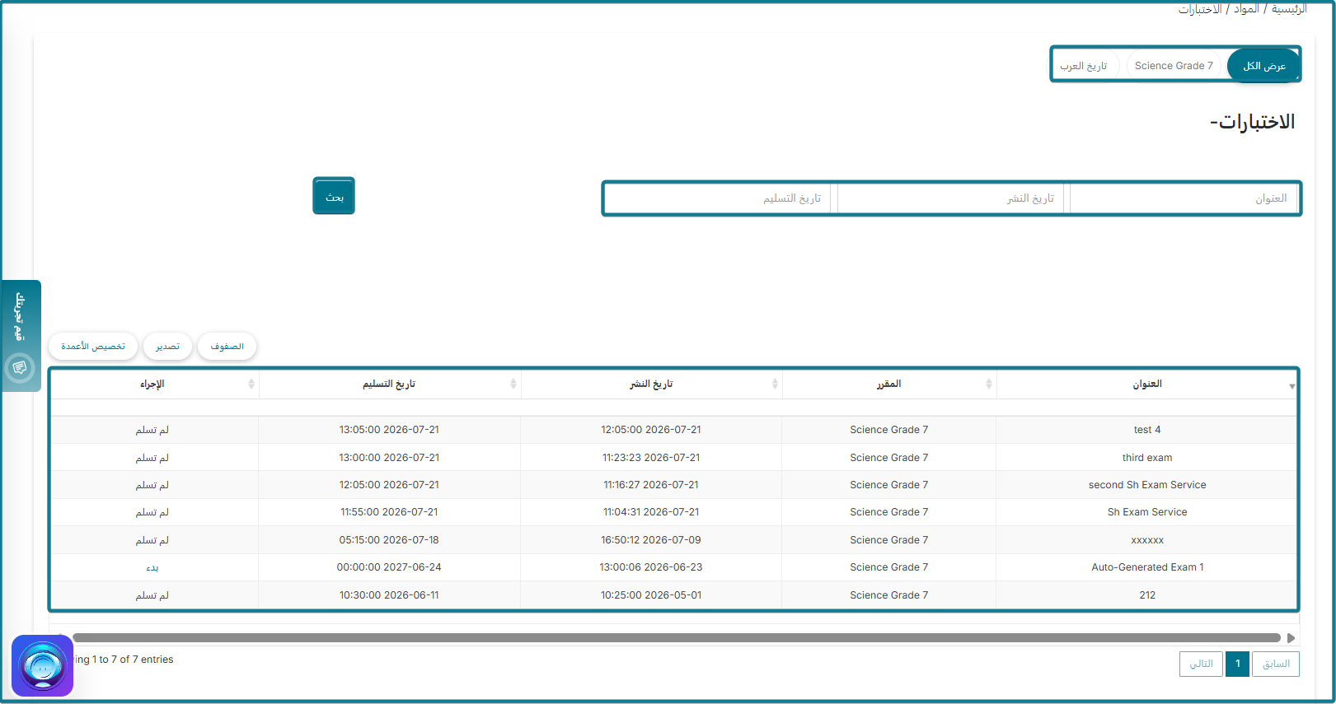Click publish date 12:05:00 2026-07-21
Viewport: 1336px width, 704px height.
tap(651, 430)
